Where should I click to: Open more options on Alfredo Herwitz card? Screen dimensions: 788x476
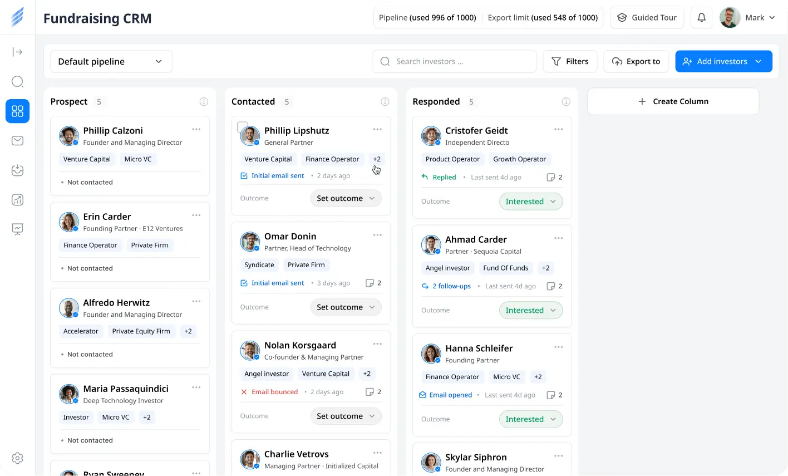tap(196, 301)
